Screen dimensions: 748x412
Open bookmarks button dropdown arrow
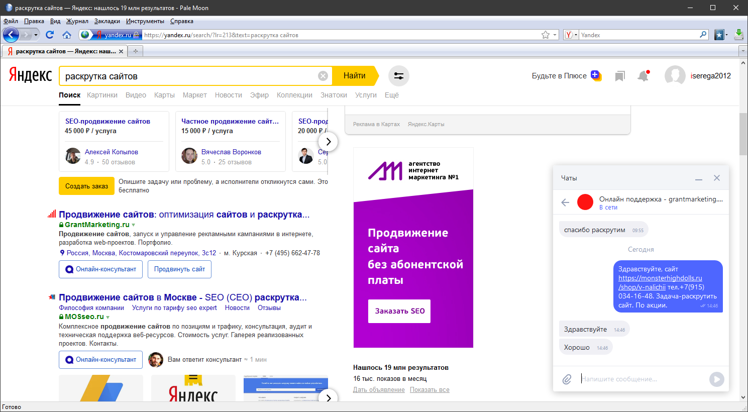click(x=726, y=35)
